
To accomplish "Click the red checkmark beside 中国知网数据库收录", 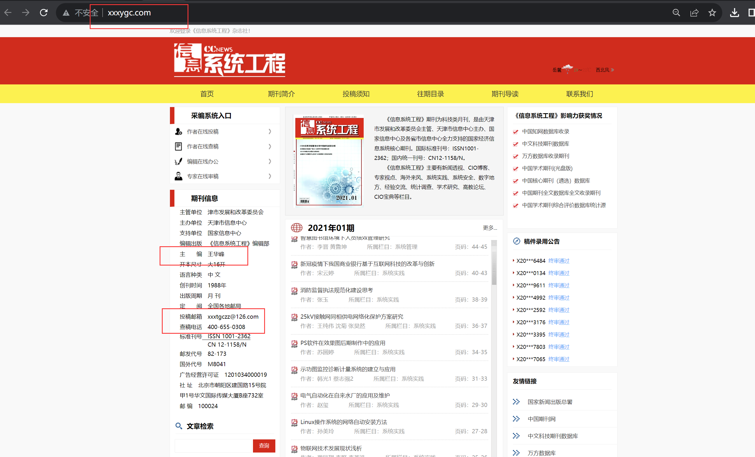I will point(515,132).
